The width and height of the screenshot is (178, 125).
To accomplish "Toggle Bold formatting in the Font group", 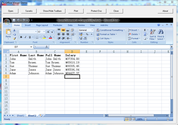I will pos(21,37).
